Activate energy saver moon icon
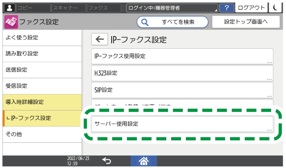Image resolution: width=286 pixels, height=168 pixels. tap(275, 8)
